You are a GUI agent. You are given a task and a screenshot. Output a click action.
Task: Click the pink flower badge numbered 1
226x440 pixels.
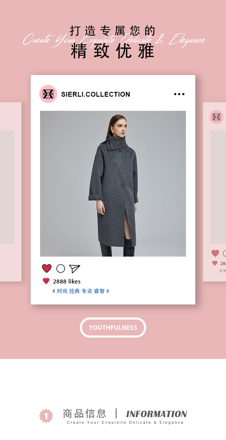coord(46,416)
